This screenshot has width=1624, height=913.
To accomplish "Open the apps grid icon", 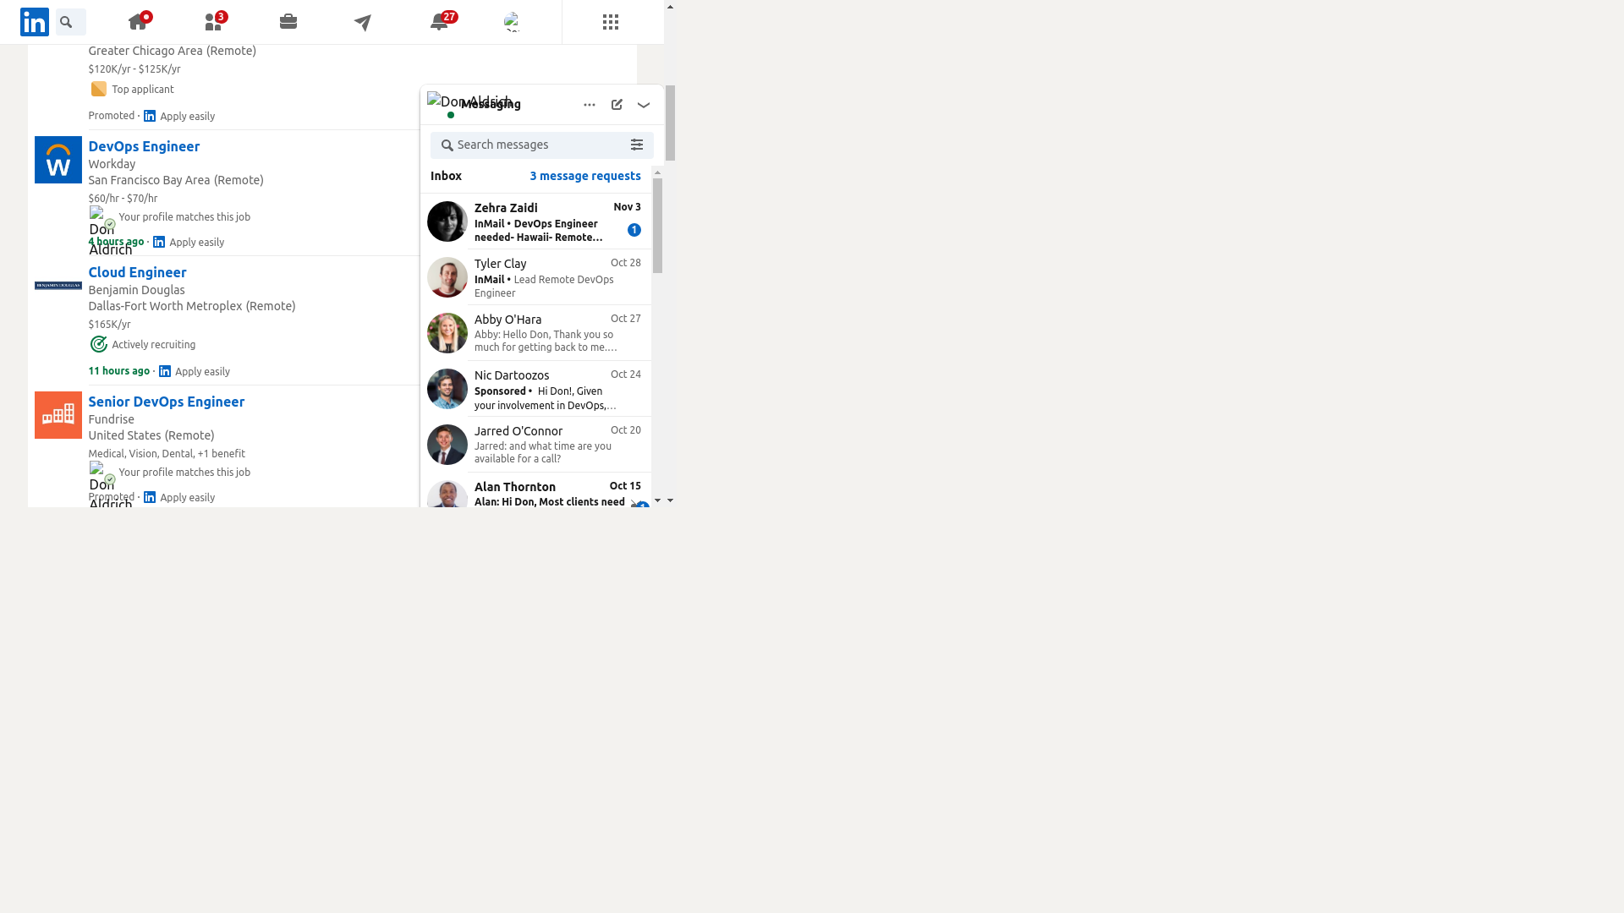I will coord(611,22).
